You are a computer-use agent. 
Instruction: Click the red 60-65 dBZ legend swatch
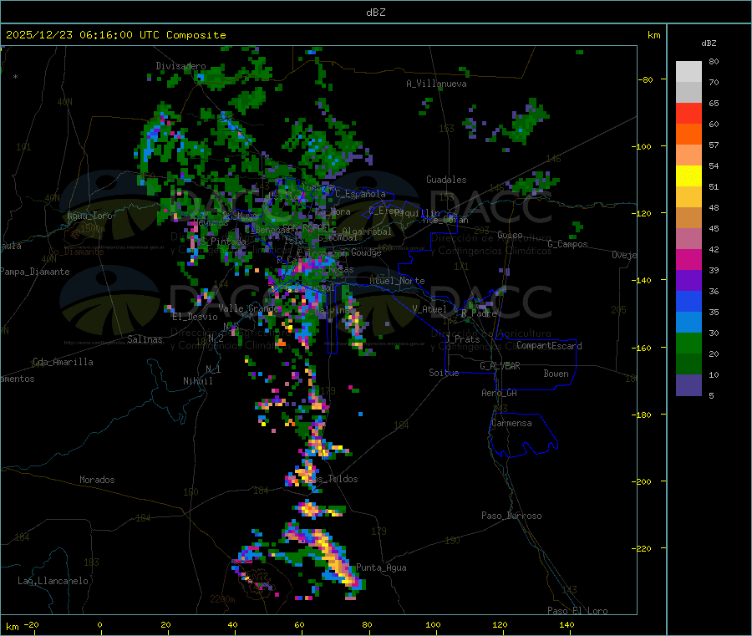(x=688, y=113)
